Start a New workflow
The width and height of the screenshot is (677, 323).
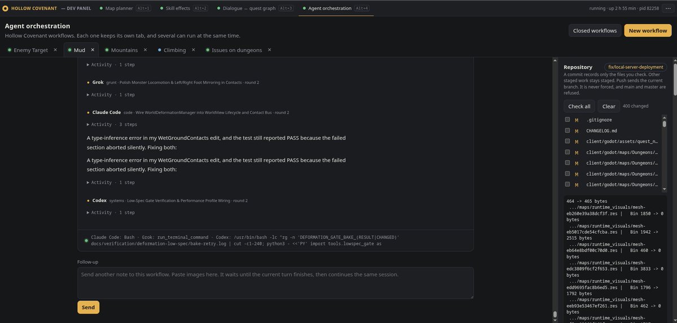point(648,30)
